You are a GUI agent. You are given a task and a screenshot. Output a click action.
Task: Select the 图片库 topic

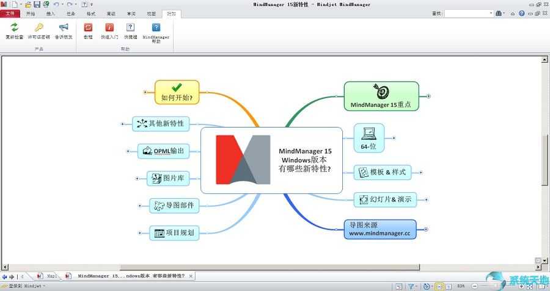click(x=168, y=178)
